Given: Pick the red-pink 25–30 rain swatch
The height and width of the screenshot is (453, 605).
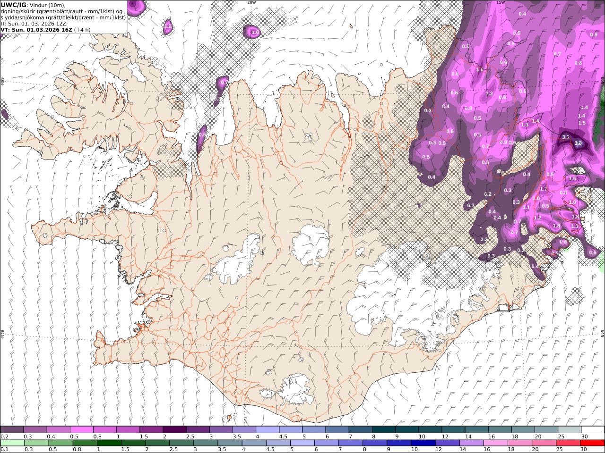Looking at the screenshot, I should (x=568, y=443).
